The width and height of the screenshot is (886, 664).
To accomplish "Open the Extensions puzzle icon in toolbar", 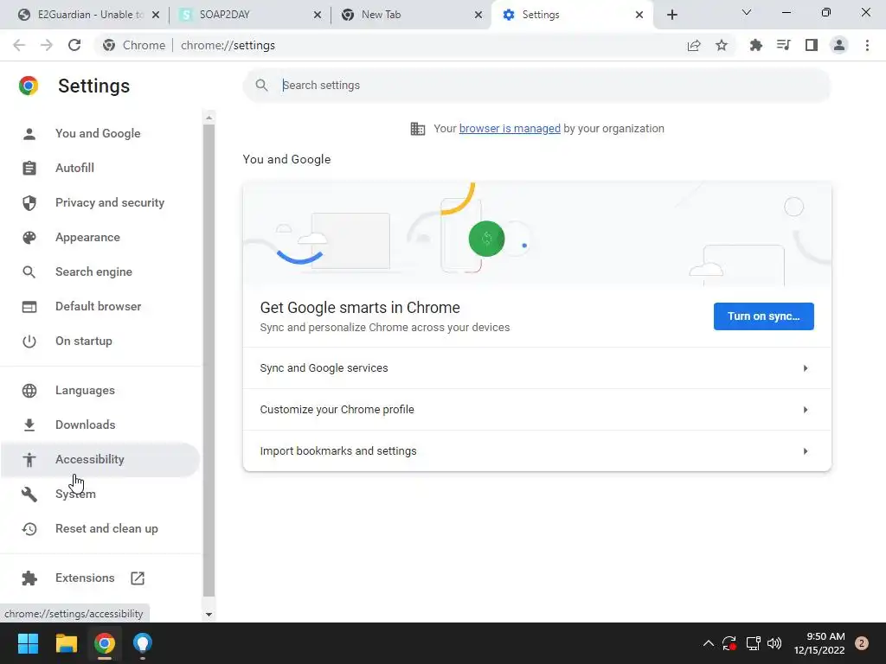I will pos(755,45).
